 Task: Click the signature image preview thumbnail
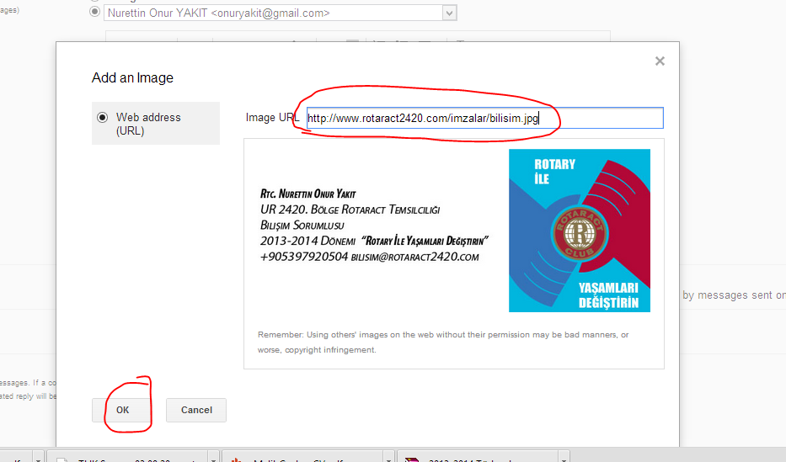(455, 231)
